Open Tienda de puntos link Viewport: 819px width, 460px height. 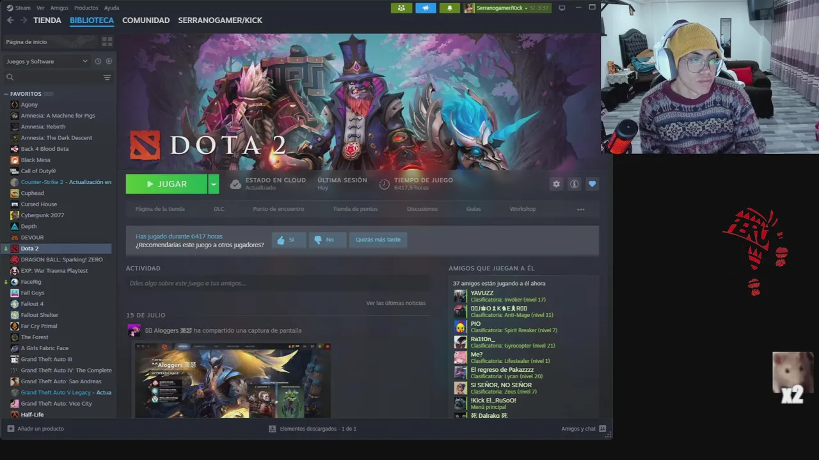[x=355, y=209]
